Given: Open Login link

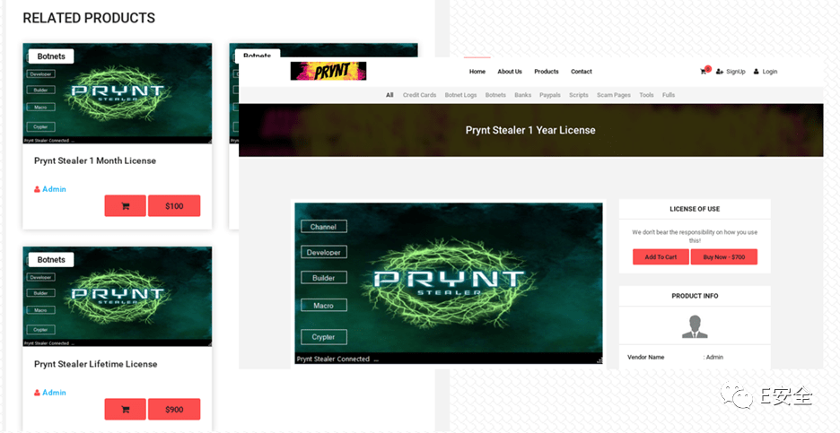Looking at the screenshot, I should (x=766, y=72).
